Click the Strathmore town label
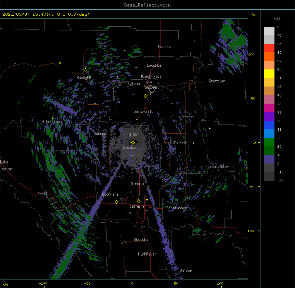The image size is (295, 288). click(177, 208)
